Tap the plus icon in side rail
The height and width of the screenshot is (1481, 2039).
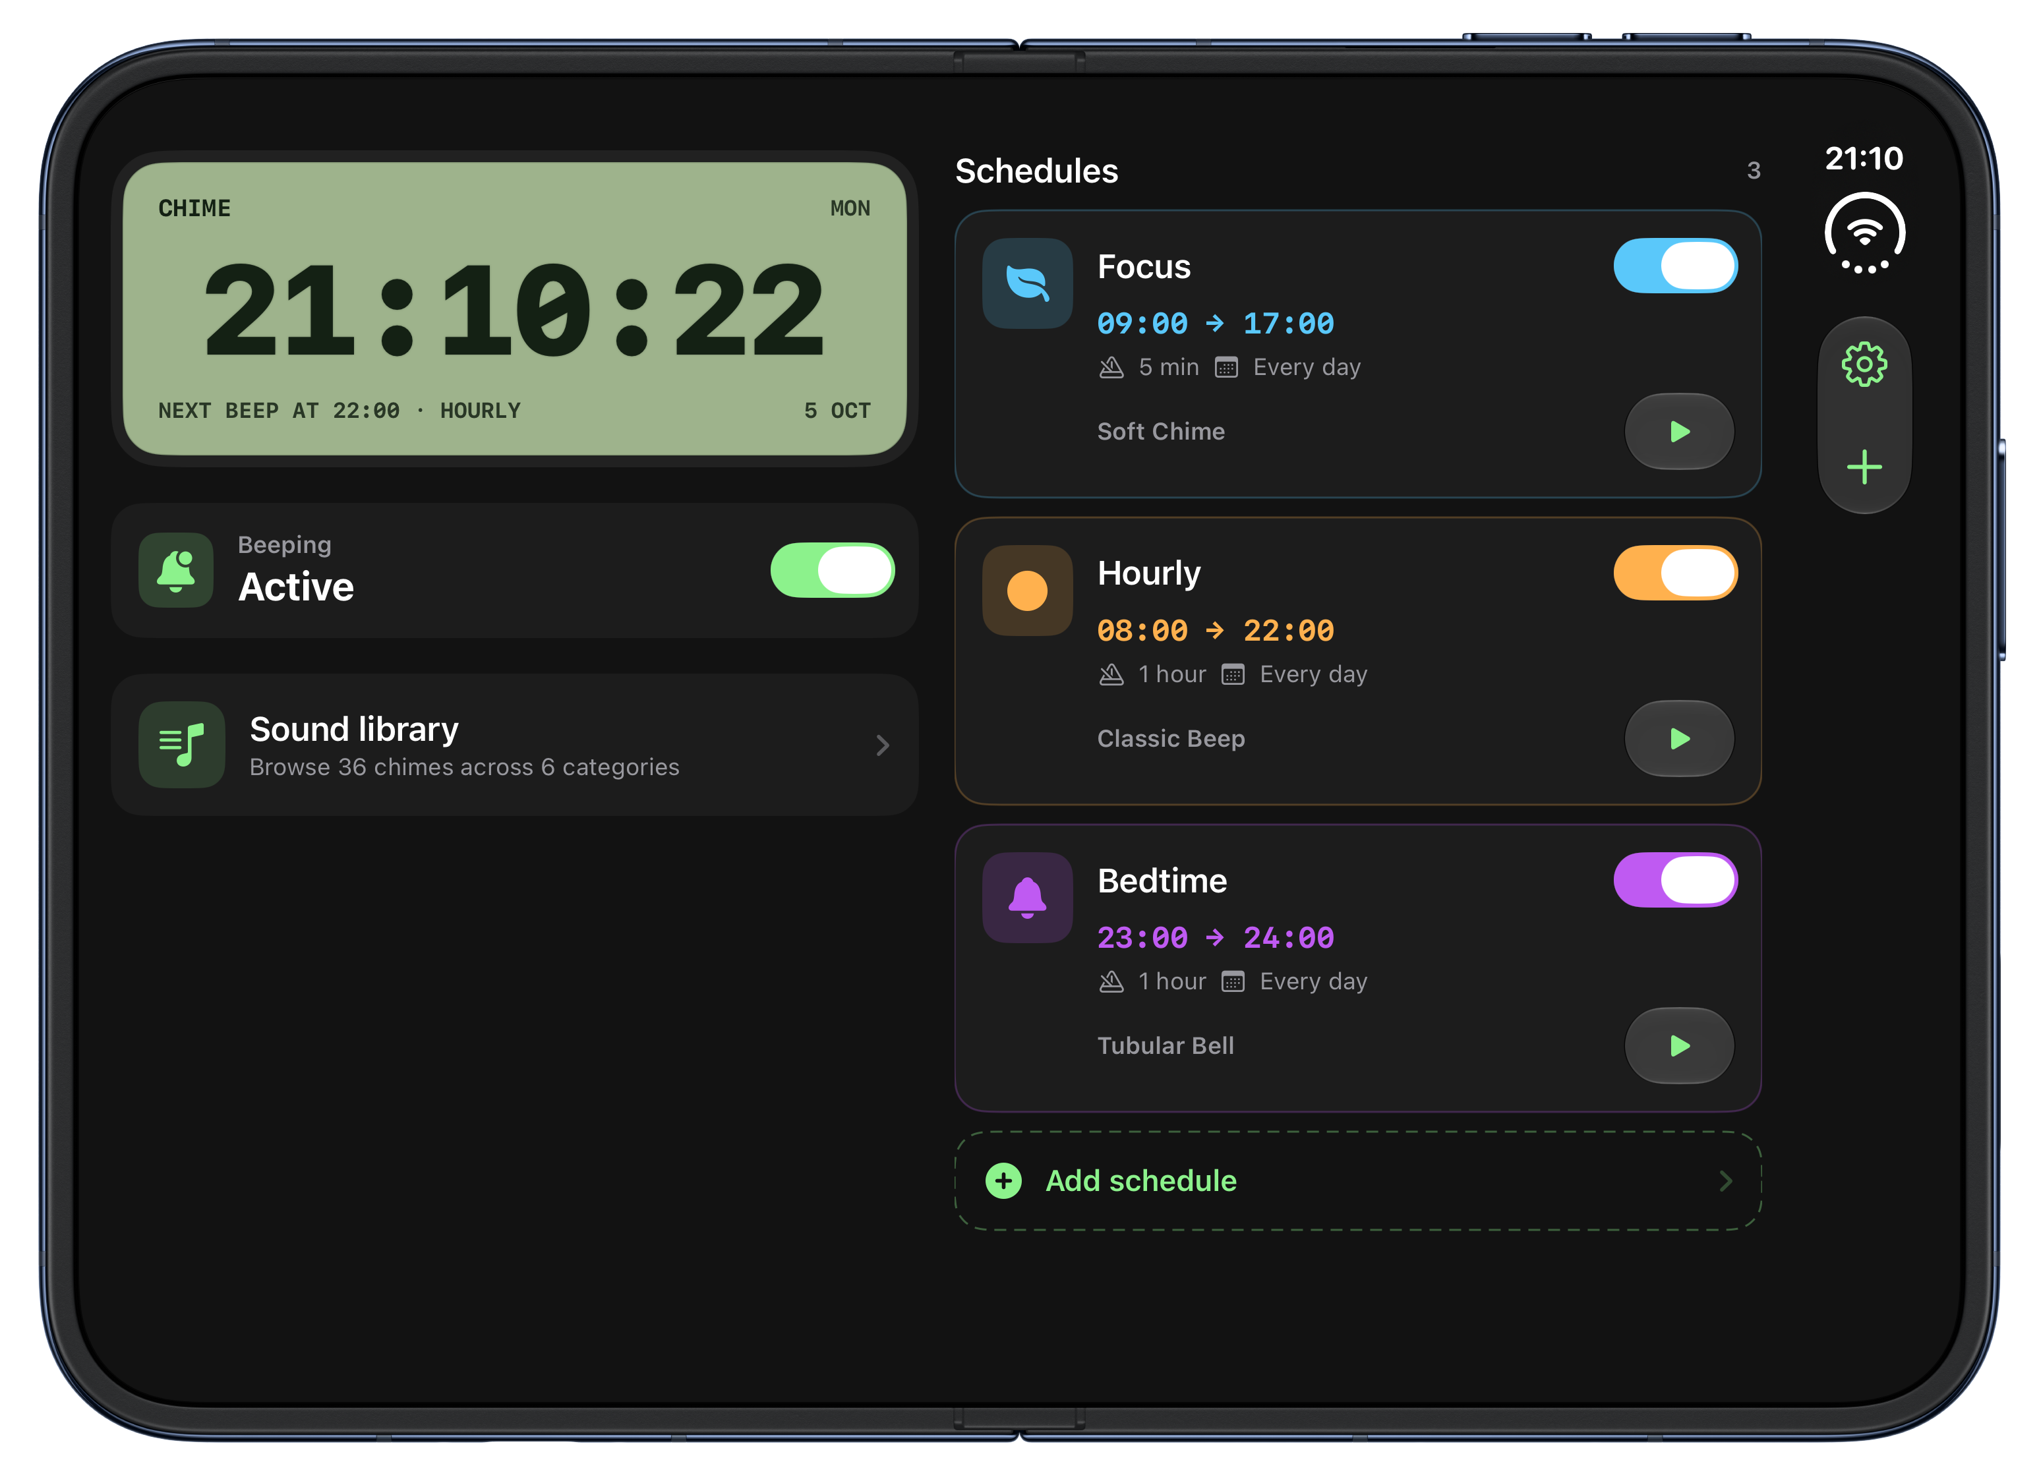click(x=1864, y=467)
